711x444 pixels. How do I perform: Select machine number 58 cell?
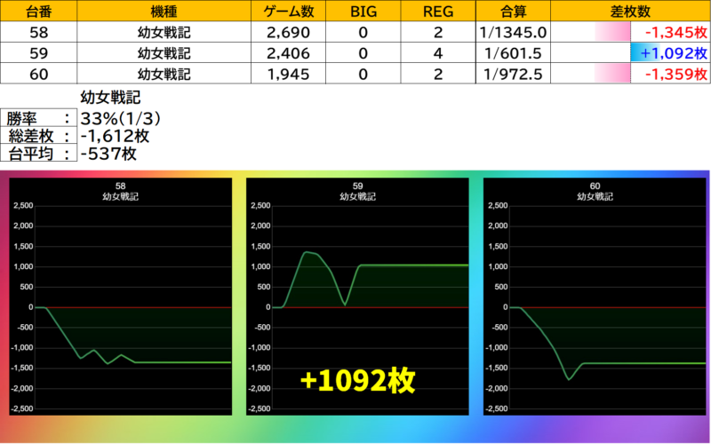[38, 32]
